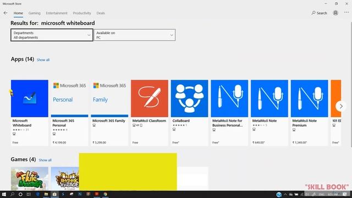Viewport: 352px width, 198px height.
Task: Open the Windows Start menu
Action: 4,194
